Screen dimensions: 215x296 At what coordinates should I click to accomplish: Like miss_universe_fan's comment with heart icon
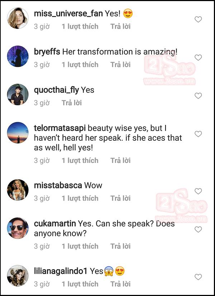(198, 19)
